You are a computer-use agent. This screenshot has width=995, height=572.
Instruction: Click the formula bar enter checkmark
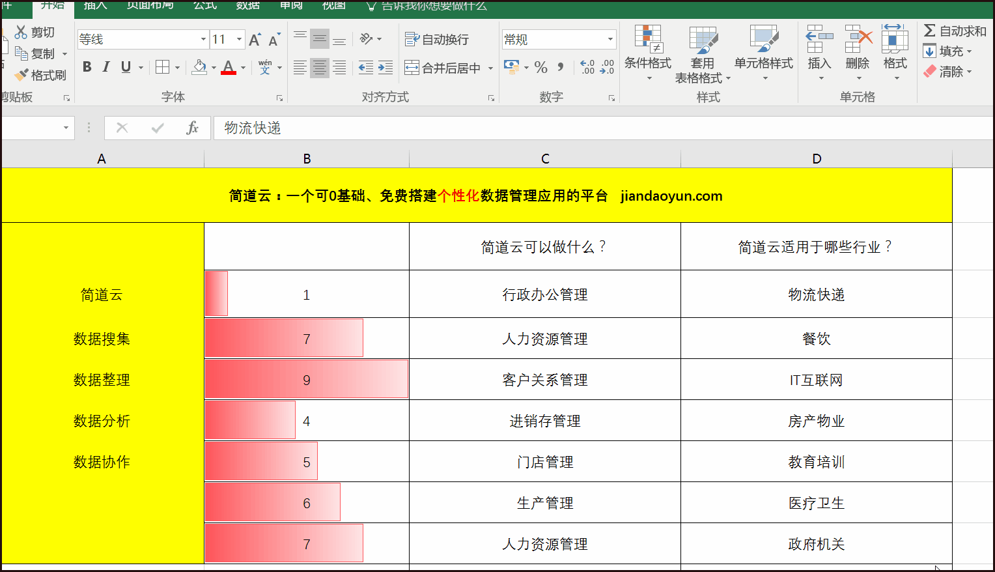point(157,128)
